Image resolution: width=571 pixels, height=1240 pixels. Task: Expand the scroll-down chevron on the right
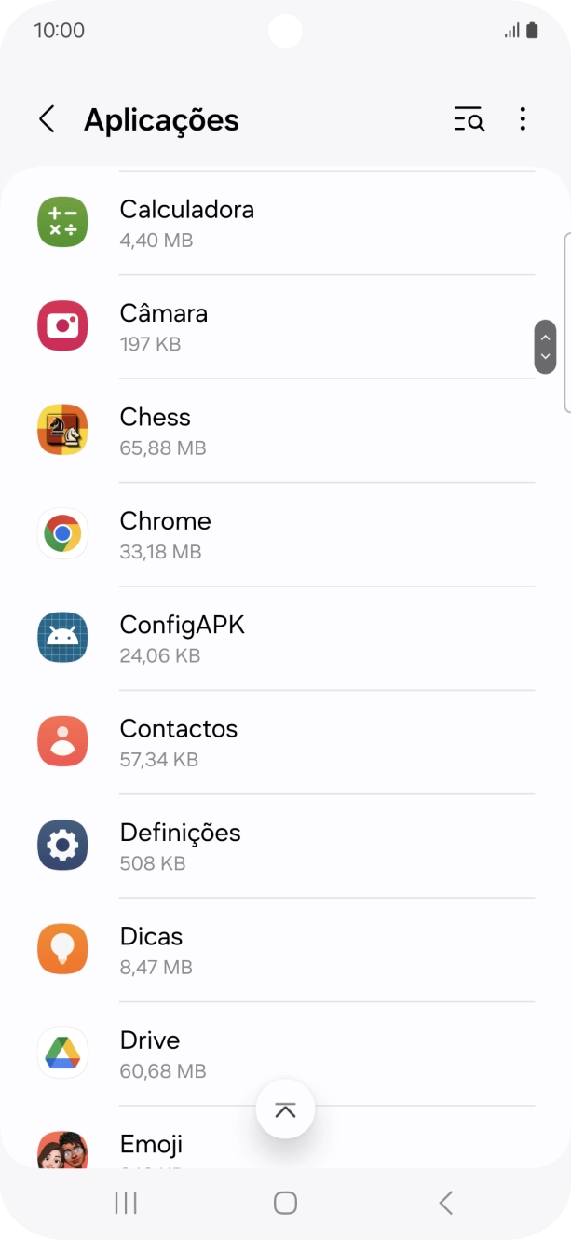click(x=545, y=356)
